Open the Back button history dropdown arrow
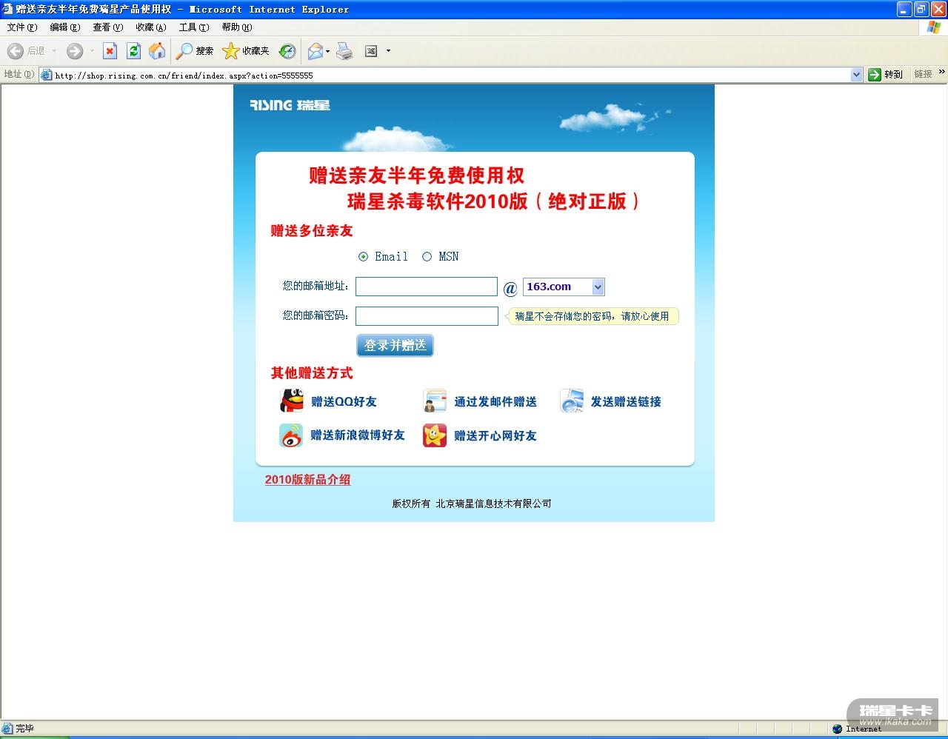This screenshot has width=948, height=739. point(54,51)
